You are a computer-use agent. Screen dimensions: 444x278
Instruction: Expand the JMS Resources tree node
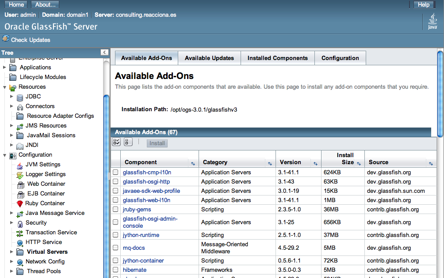(x=11, y=125)
